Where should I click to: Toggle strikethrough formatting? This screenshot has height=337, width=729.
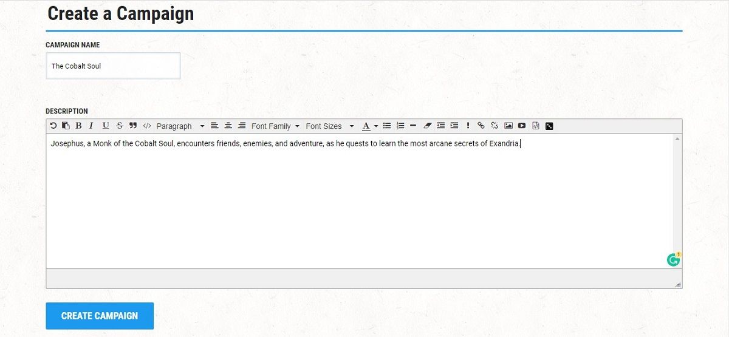pos(119,126)
